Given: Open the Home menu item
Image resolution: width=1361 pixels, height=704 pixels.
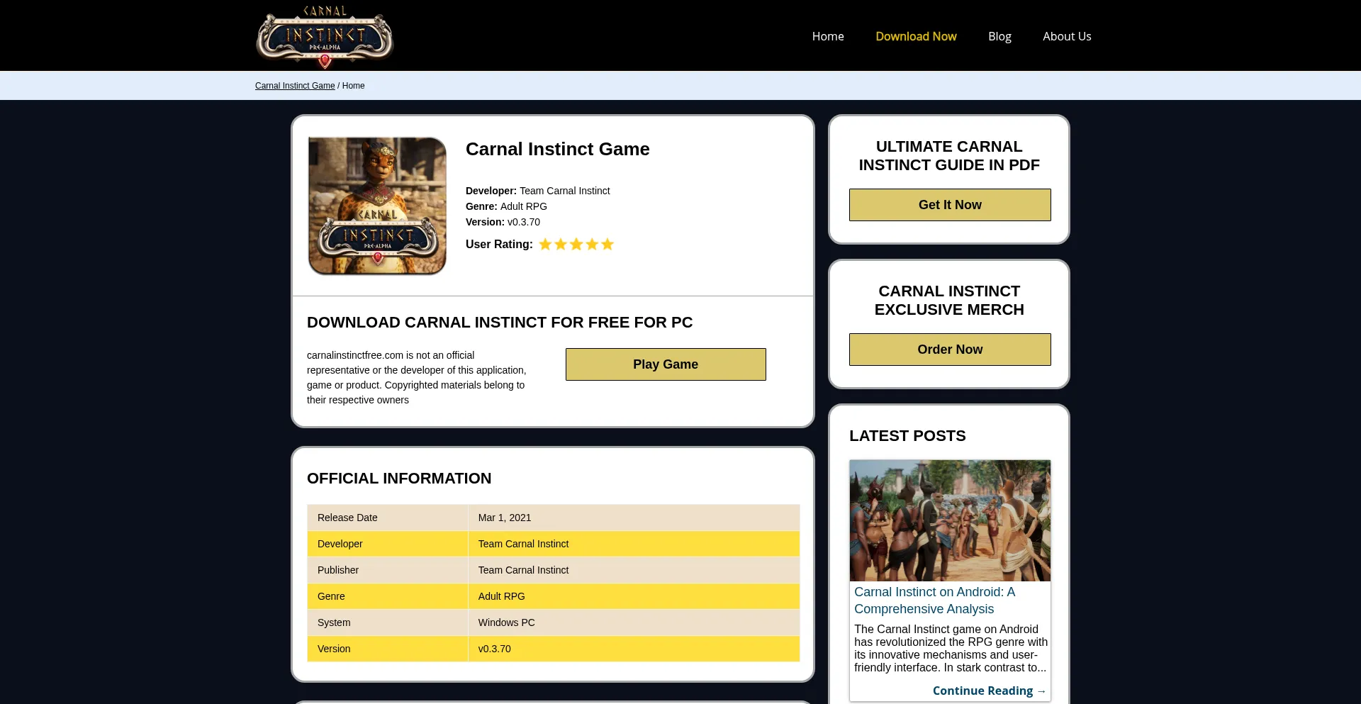Looking at the screenshot, I should coord(827,36).
